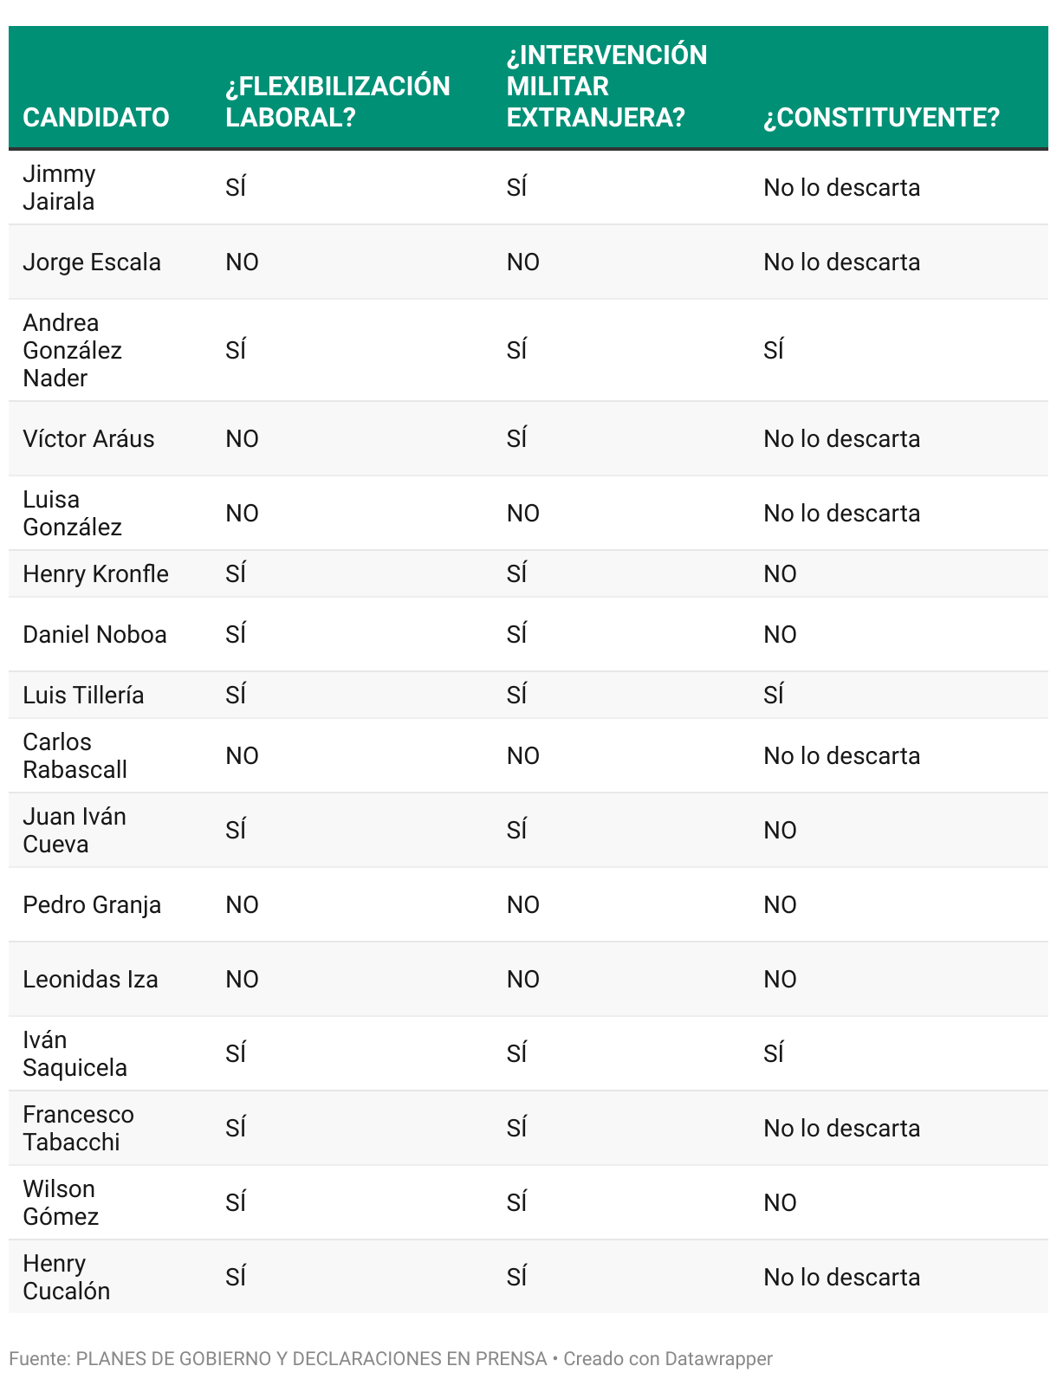This screenshot has width=1057, height=1379.
Task: Select the Luis Tillería candidate name
Action: [83, 695]
